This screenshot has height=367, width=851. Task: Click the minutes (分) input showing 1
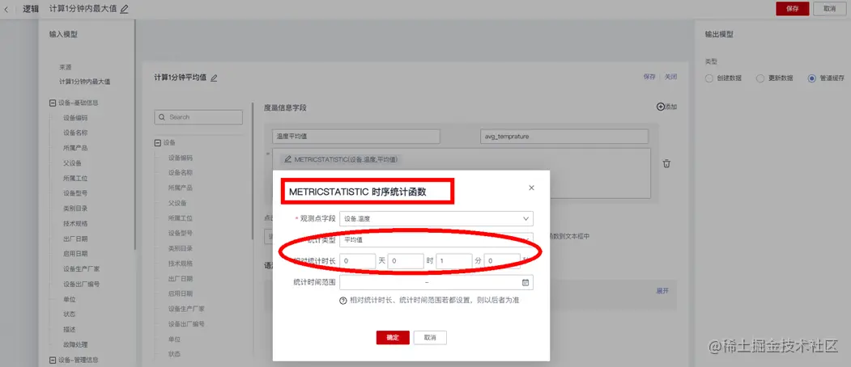453,261
